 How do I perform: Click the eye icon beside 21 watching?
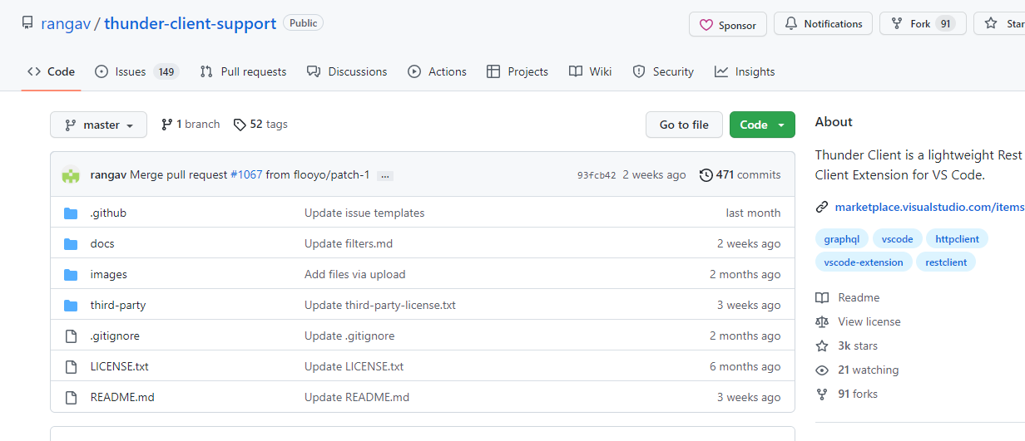point(822,370)
